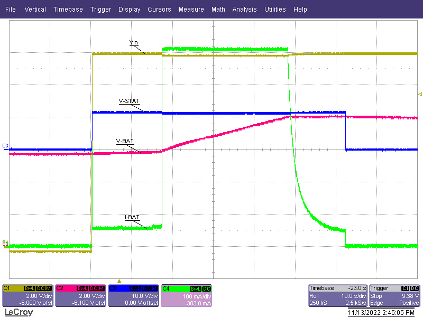
Task: Click the LeCroy logo
Action: [x=19, y=312]
